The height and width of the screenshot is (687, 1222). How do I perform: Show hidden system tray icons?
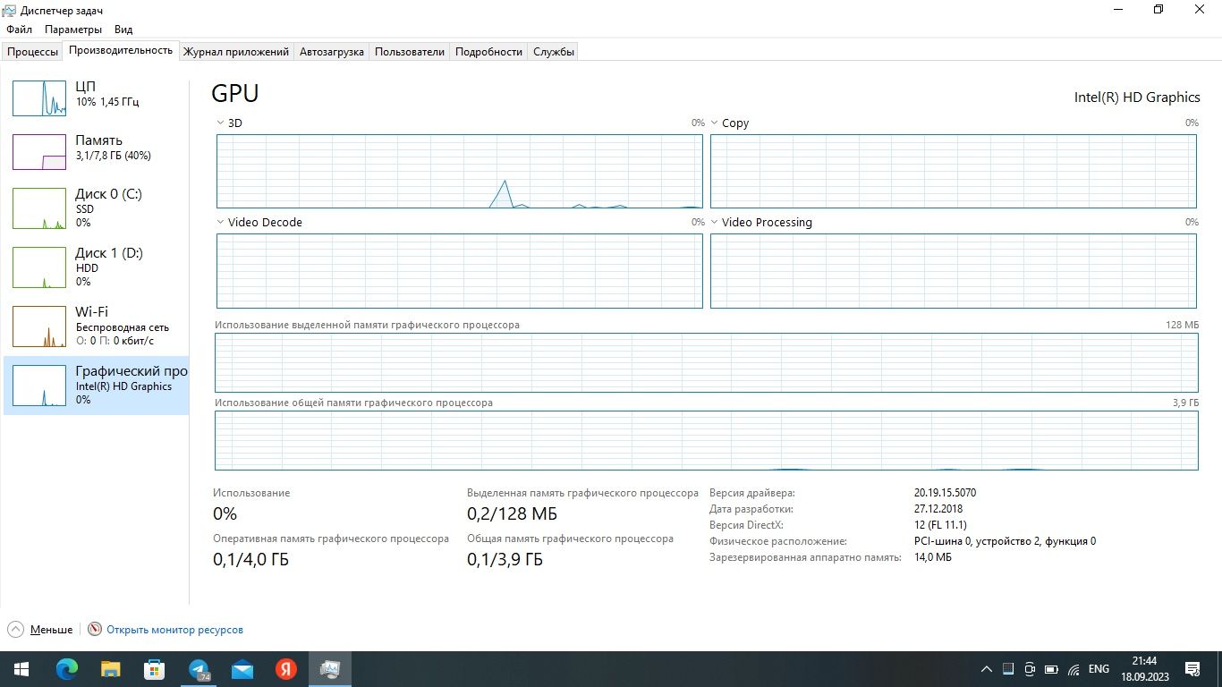[x=987, y=669]
